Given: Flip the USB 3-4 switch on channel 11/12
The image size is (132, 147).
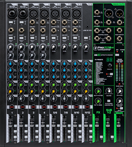Looking at the screenshot, I should coord(86,38).
